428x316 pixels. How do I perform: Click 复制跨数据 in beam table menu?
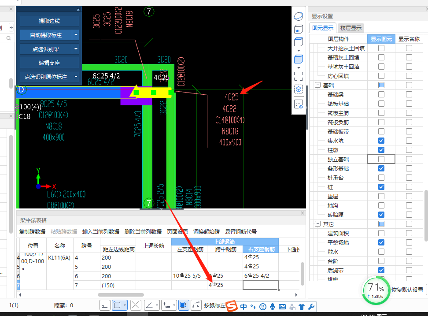click(x=32, y=232)
